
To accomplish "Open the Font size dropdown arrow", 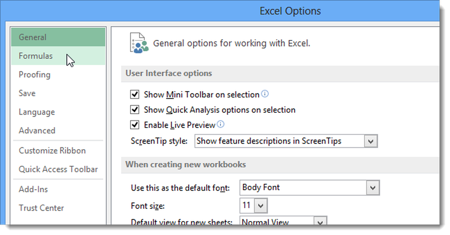I will [x=261, y=206].
